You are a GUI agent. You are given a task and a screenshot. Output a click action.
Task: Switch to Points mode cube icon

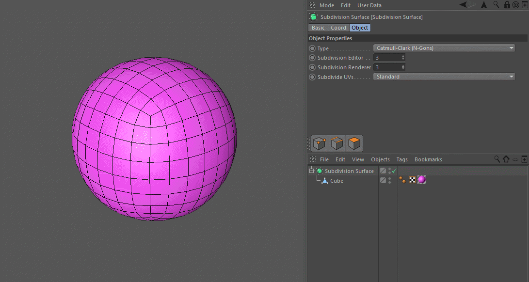[319, 143]
